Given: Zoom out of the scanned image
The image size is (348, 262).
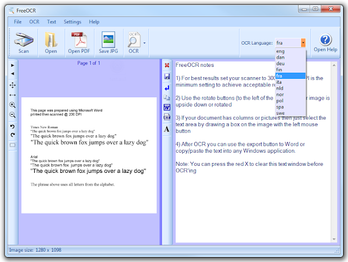Looking at the screenshot, I should coord(13,115).
